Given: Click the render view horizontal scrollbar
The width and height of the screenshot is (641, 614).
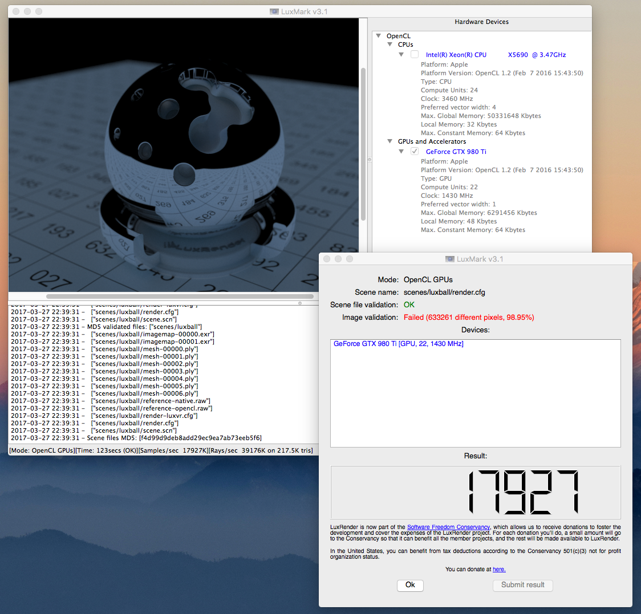Looking at the screenshot, I should pos(180,296).
